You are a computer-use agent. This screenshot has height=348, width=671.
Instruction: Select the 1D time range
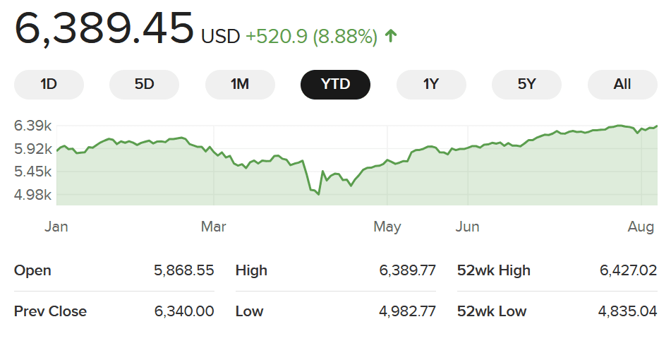[x=49, y=85]
